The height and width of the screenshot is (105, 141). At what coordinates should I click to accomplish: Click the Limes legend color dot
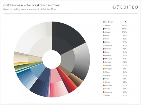(104, 82)
